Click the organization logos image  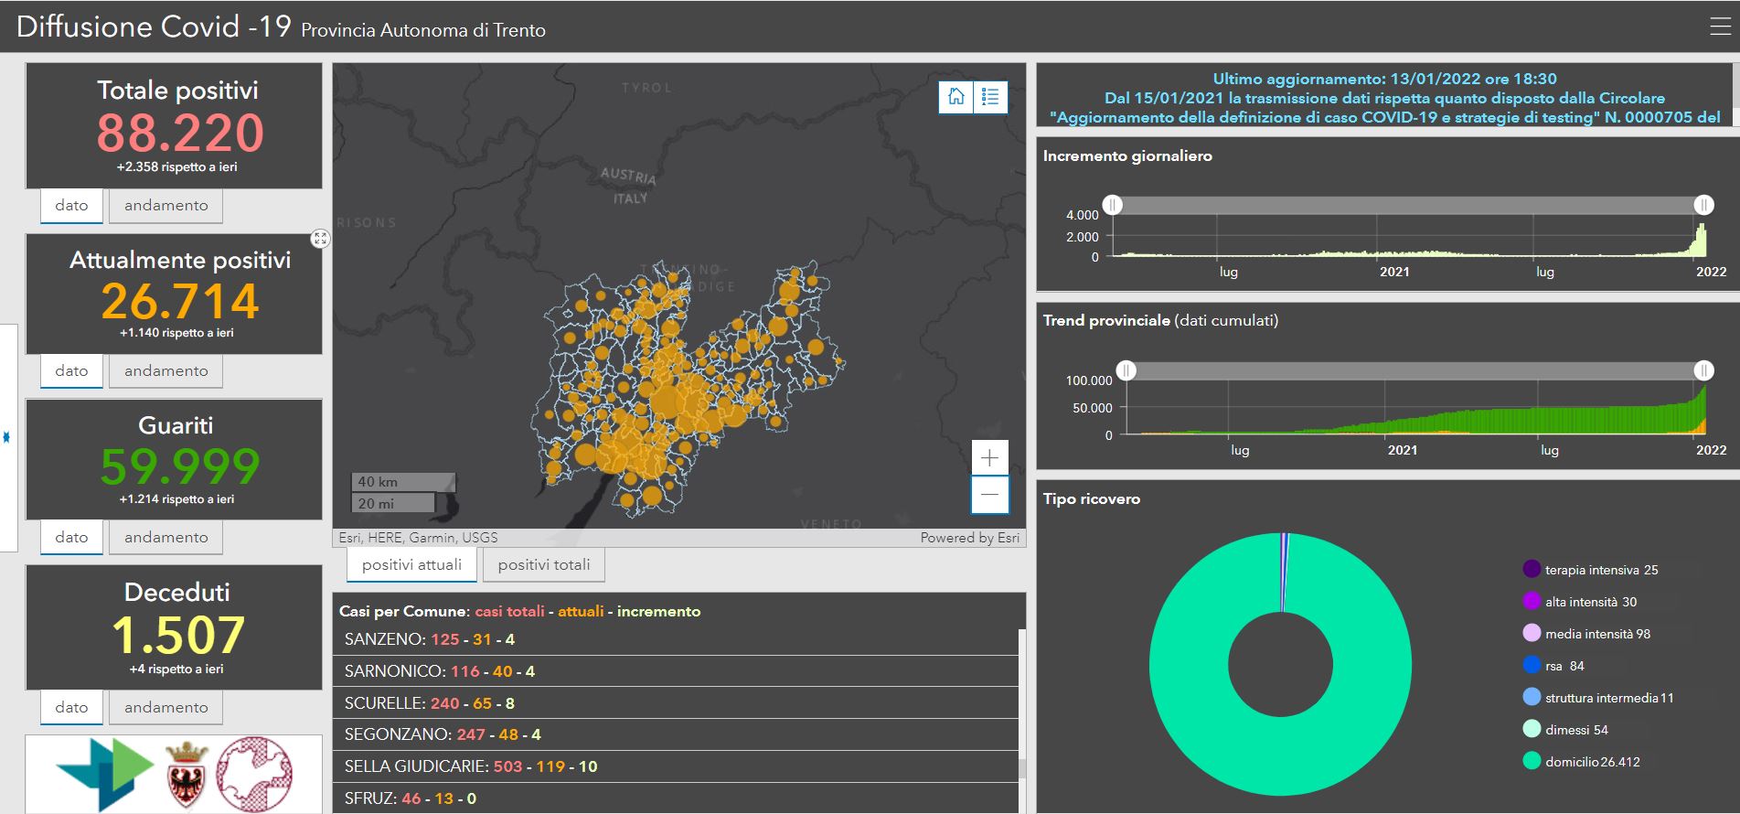[174, 774]
